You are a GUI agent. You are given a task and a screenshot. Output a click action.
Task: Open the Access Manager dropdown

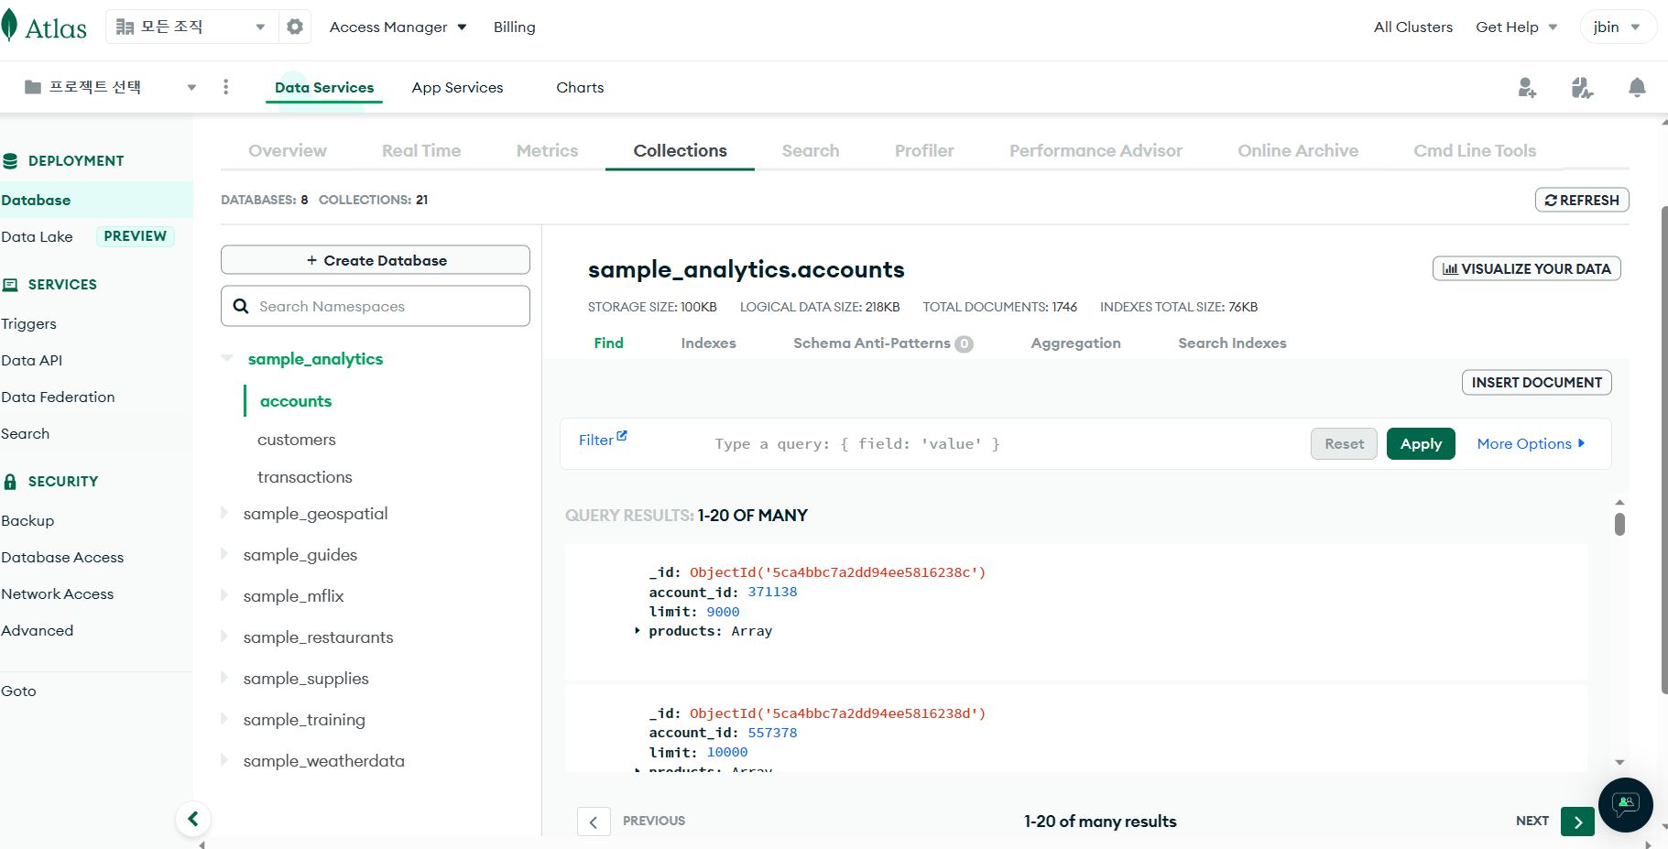coord(398,27)
